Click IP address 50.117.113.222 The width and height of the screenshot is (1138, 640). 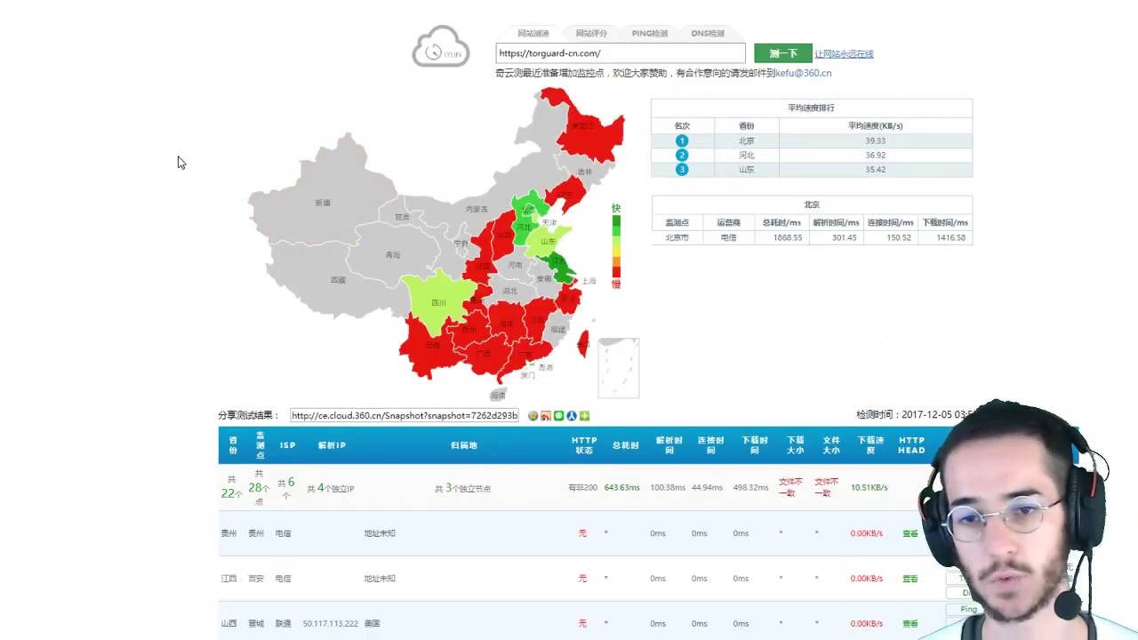pyautogui.click(x=330, y=624)
